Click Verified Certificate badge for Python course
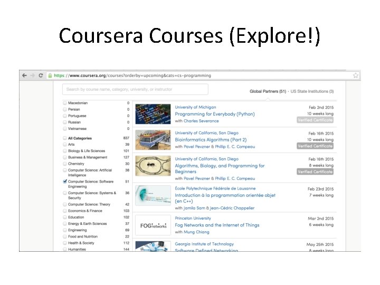The width and height of the screenshot is (380, 285). 315,120
